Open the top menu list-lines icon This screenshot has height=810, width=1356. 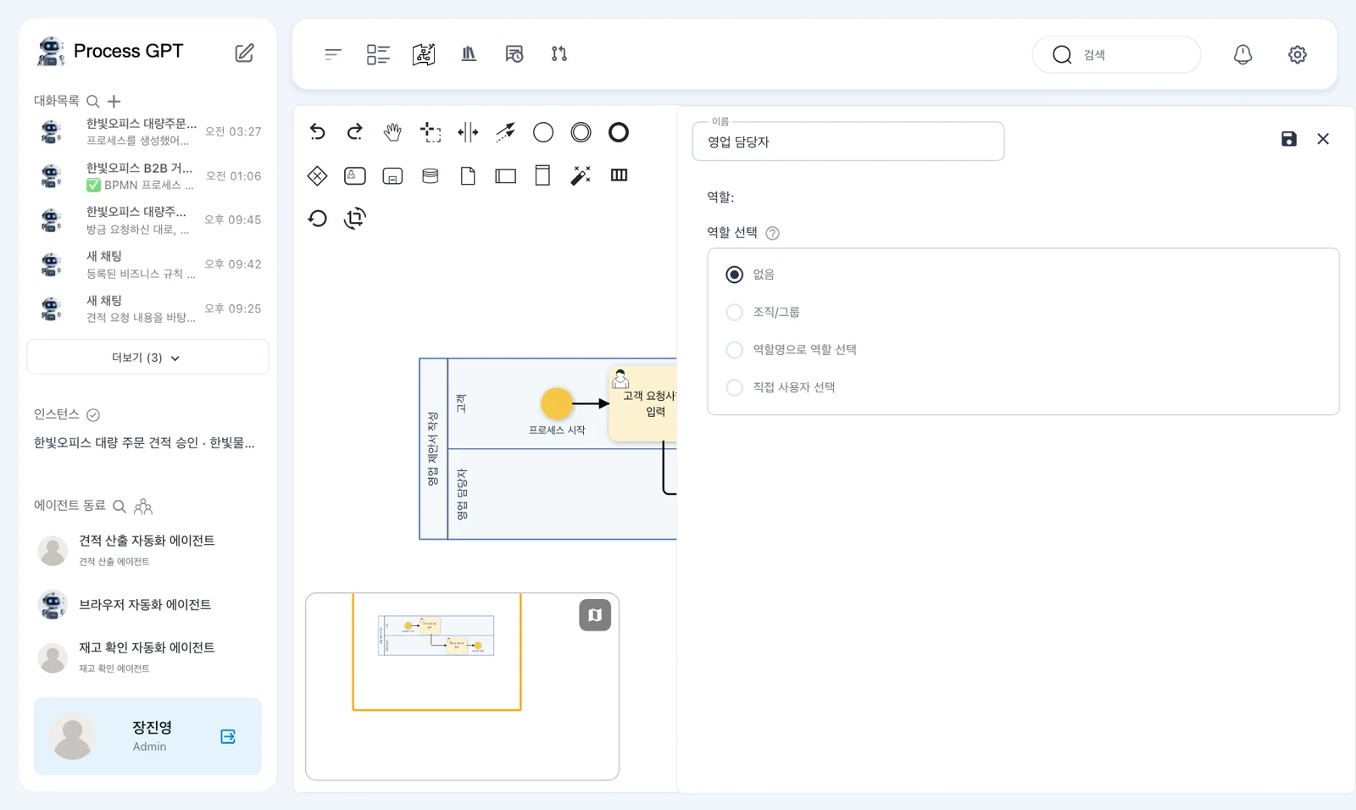tap(332, 54)
